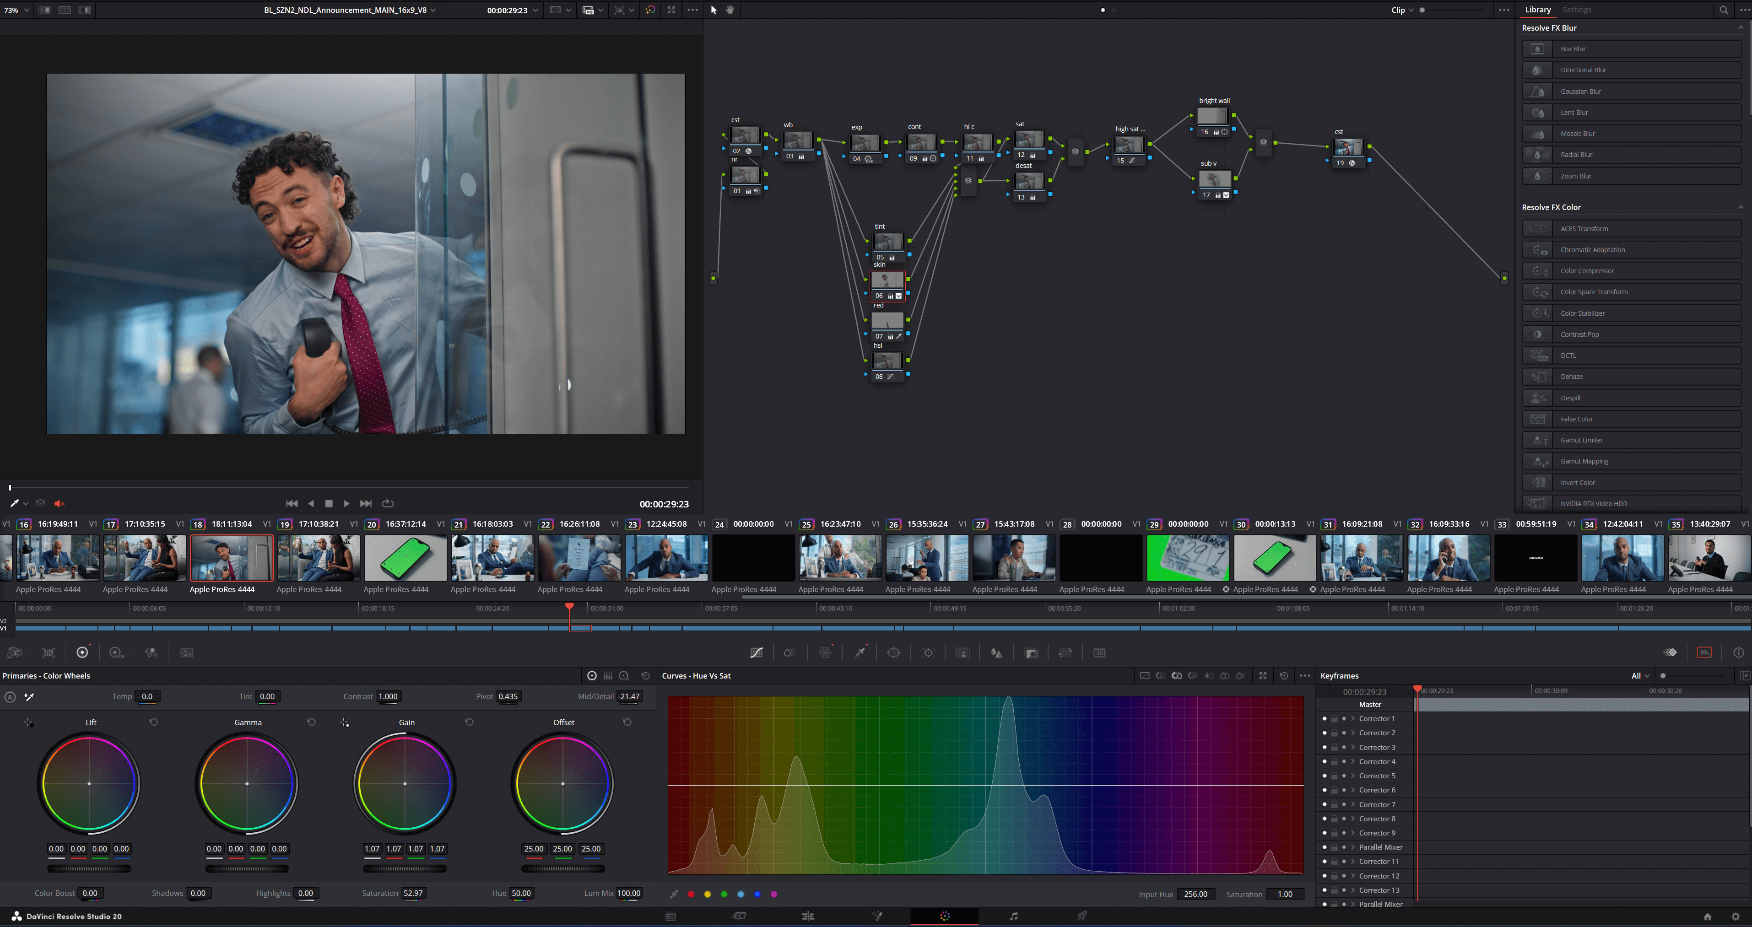Screen dimensions: 1752x927
Task: Switch to the Edit page
Action: click(x=808, y=916)
